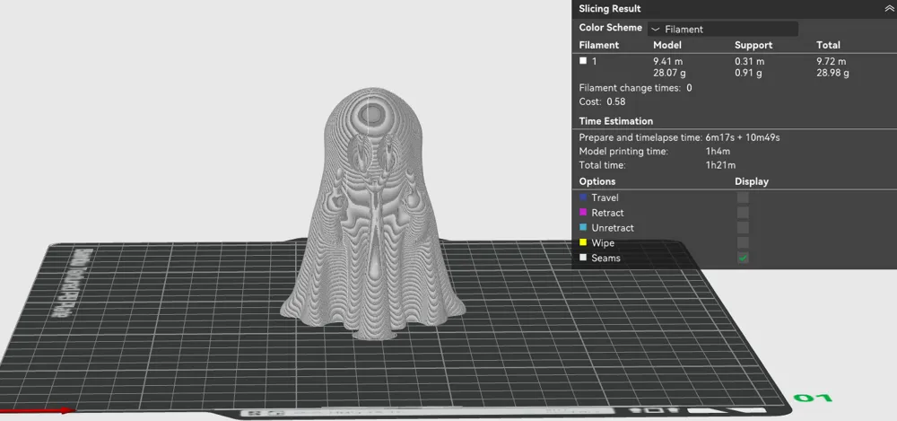Click the green plate 01 label
This screenshot has height=421, width=897.
point(813,398)
